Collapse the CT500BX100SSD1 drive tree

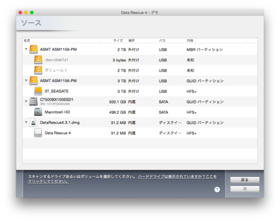[26, 102]
